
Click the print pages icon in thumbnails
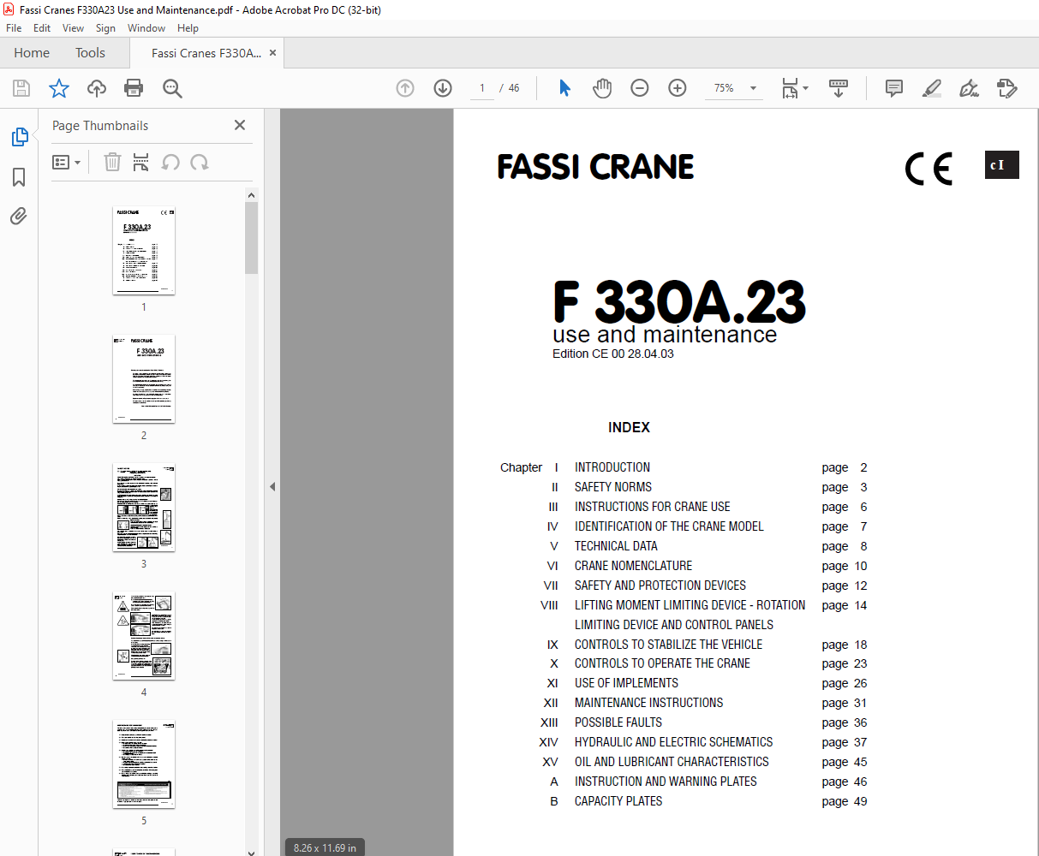pyautogui.click(x=141, y=162)
